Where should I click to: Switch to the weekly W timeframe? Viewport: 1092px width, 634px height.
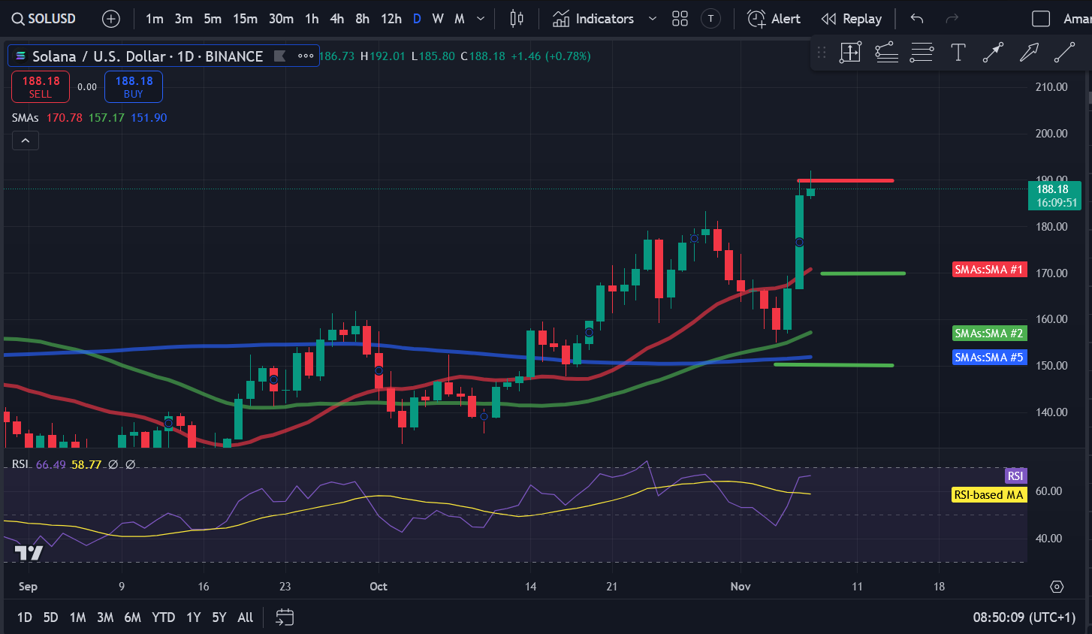438,19
